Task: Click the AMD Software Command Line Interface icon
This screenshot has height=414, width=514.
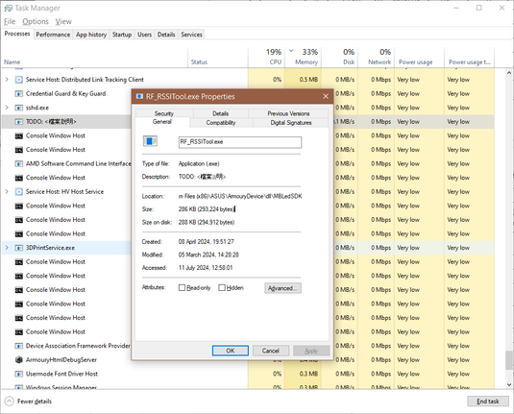Action: [19, 163]
